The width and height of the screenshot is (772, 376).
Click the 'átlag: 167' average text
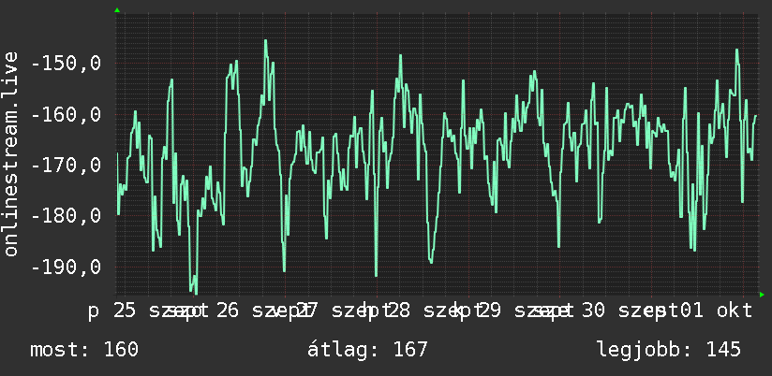pos(367,350)
